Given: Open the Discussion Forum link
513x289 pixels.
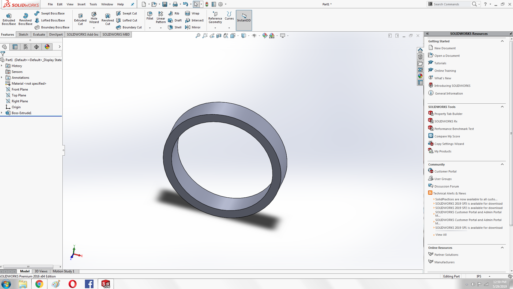Looking at the screenshot, I should pyautogui.click(x=447, y=186).
